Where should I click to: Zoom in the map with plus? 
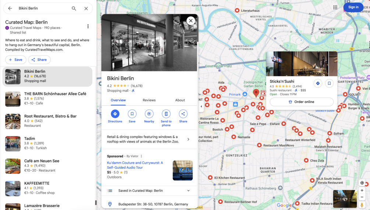(x=362, y=190)
